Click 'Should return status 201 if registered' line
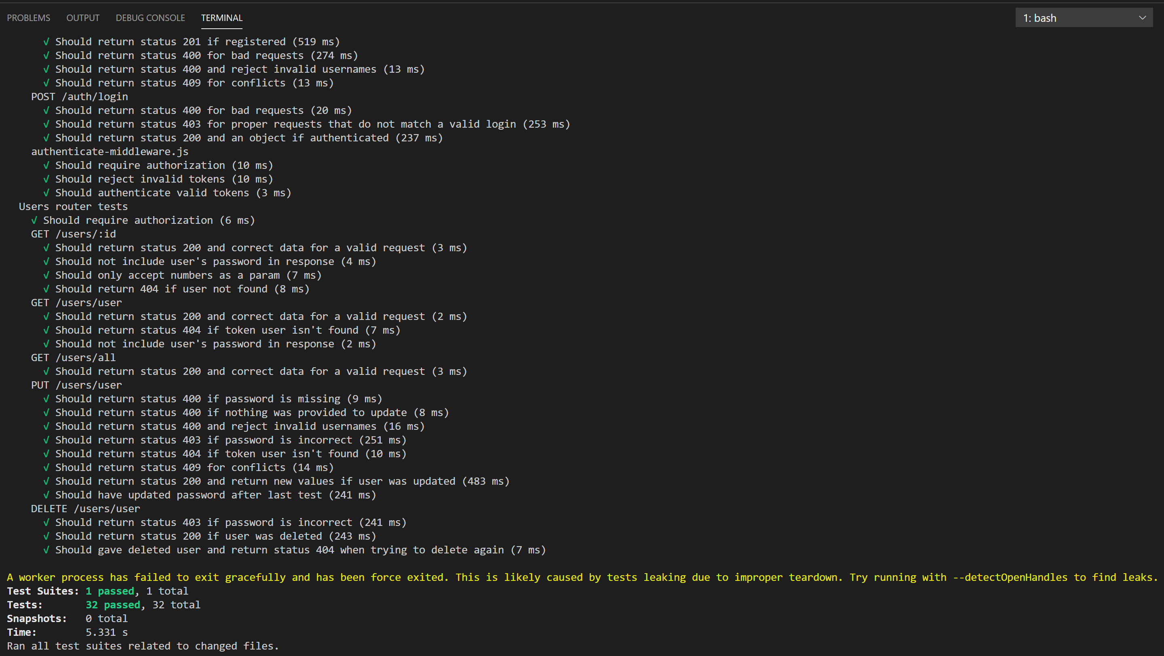The image size is (1164, 656). 192,42
